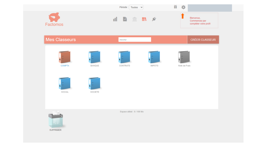Click the Factomos brand name text

pyautogui.click(x=54, y=24)
